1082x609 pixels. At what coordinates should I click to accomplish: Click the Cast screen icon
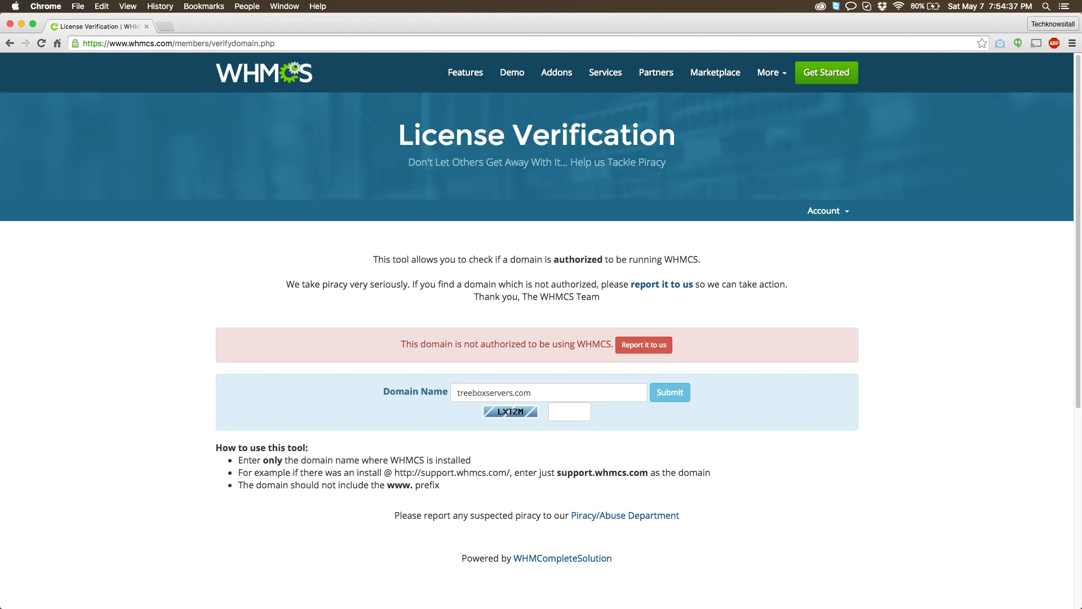pos(1036,43)
